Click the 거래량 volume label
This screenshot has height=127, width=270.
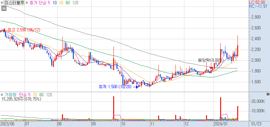click(10, 95)
